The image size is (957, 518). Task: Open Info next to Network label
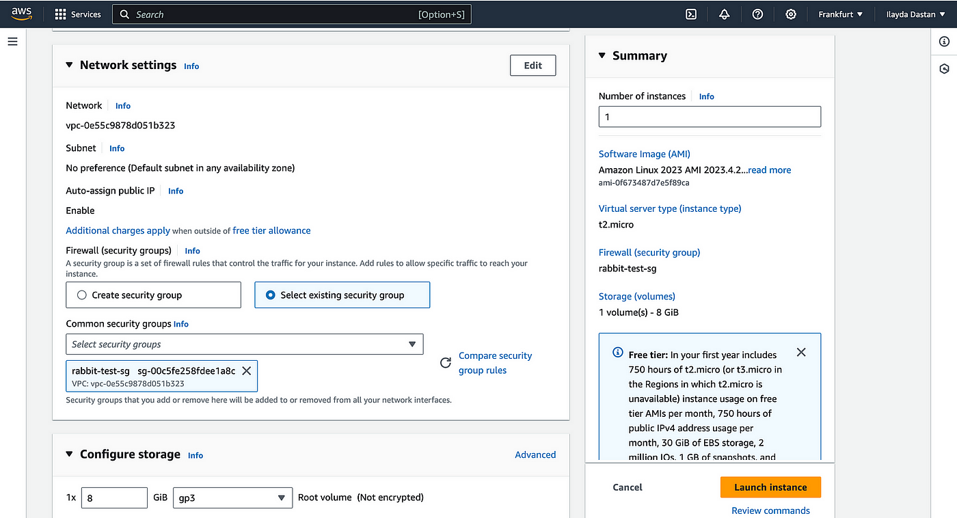click(123, 106)
